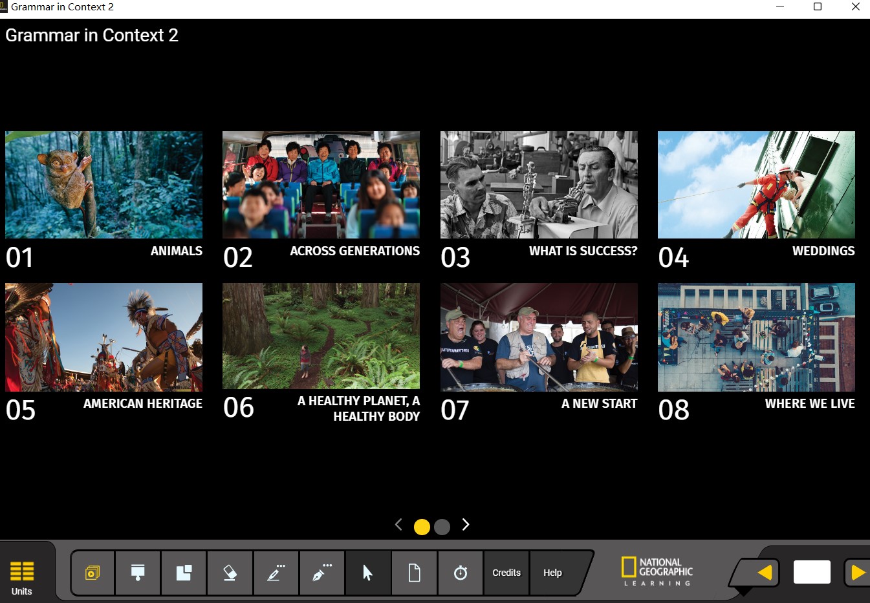Click the unit number 06
Viewport: 870px width, 603px height.
[x=238, y=408]
